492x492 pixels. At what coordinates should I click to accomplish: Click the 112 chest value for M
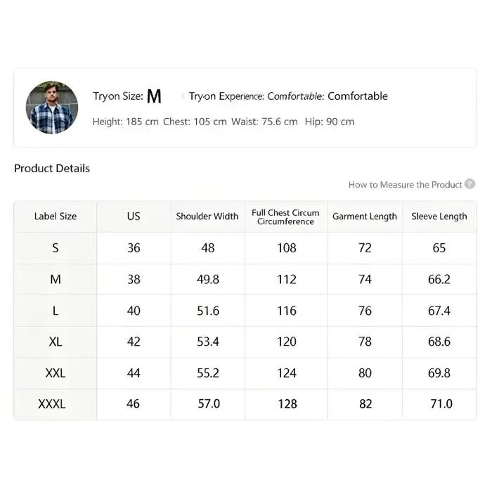(287, 279)
